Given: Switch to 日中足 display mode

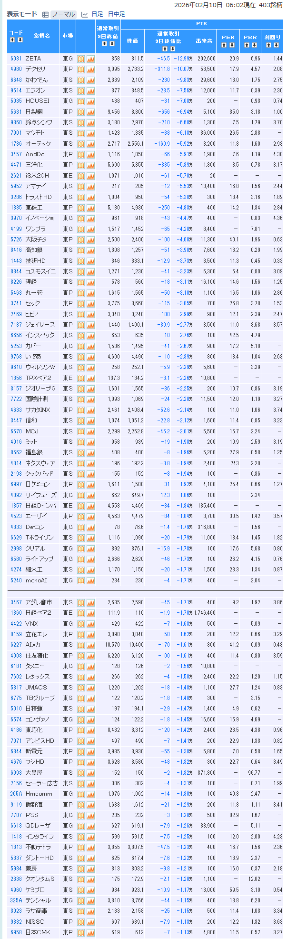Looking at the screenshot, I should 116,14.
